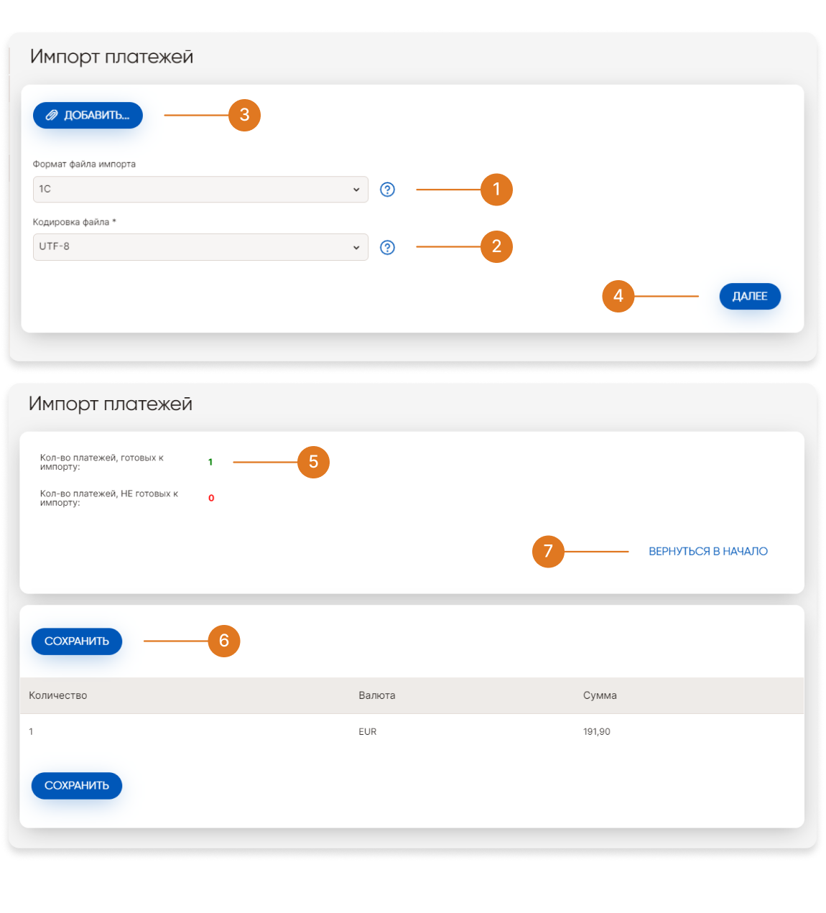
Task: Click the orange callout marker number 4
Action: 618,296
